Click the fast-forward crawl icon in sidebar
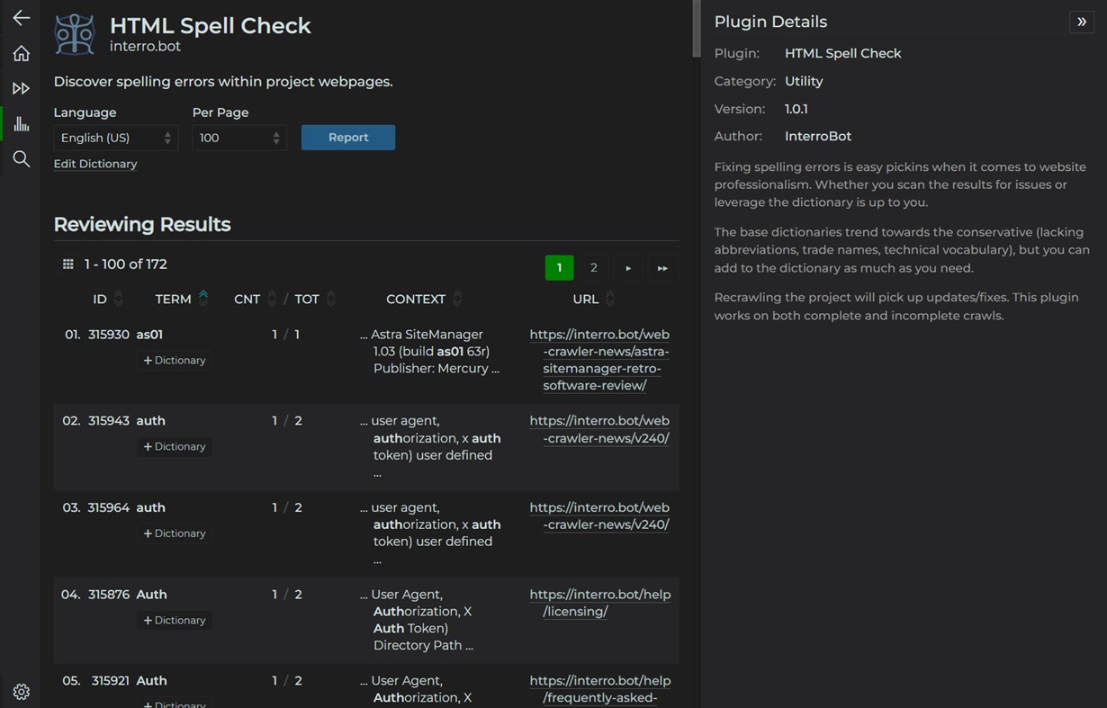Screen dimensions: 1107x708 [x=21, y=88]
